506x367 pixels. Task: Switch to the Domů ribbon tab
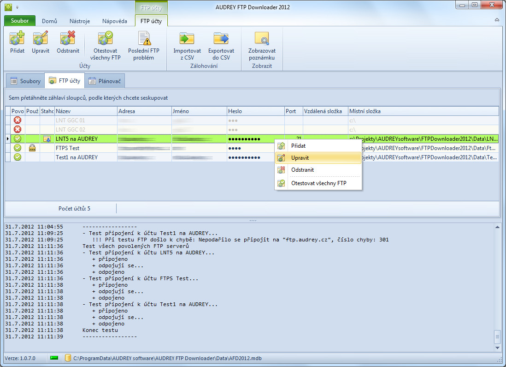coord(49,21)
